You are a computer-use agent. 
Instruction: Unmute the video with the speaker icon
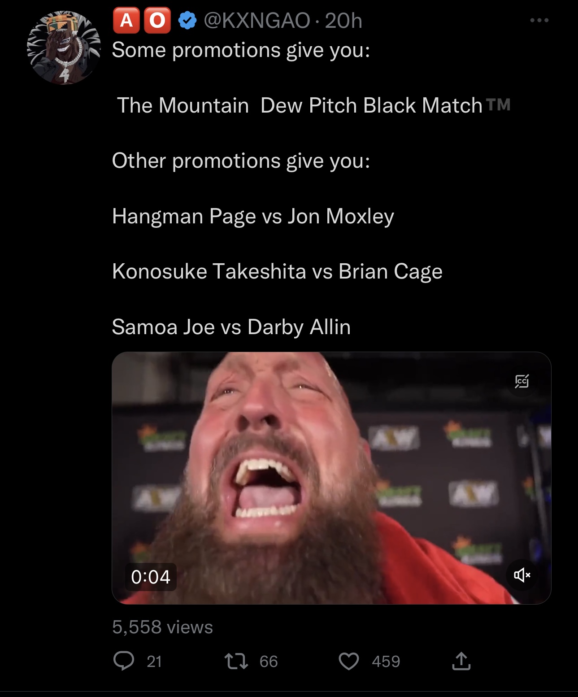point(522,575)
